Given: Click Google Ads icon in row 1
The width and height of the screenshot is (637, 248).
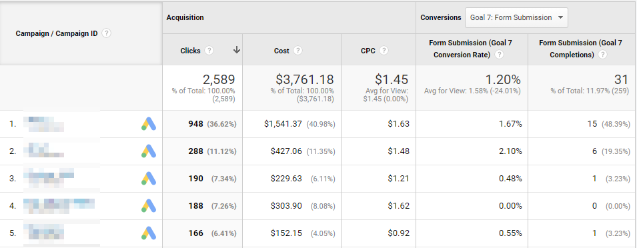Looking at the screenshot, I should click(149, 124).
